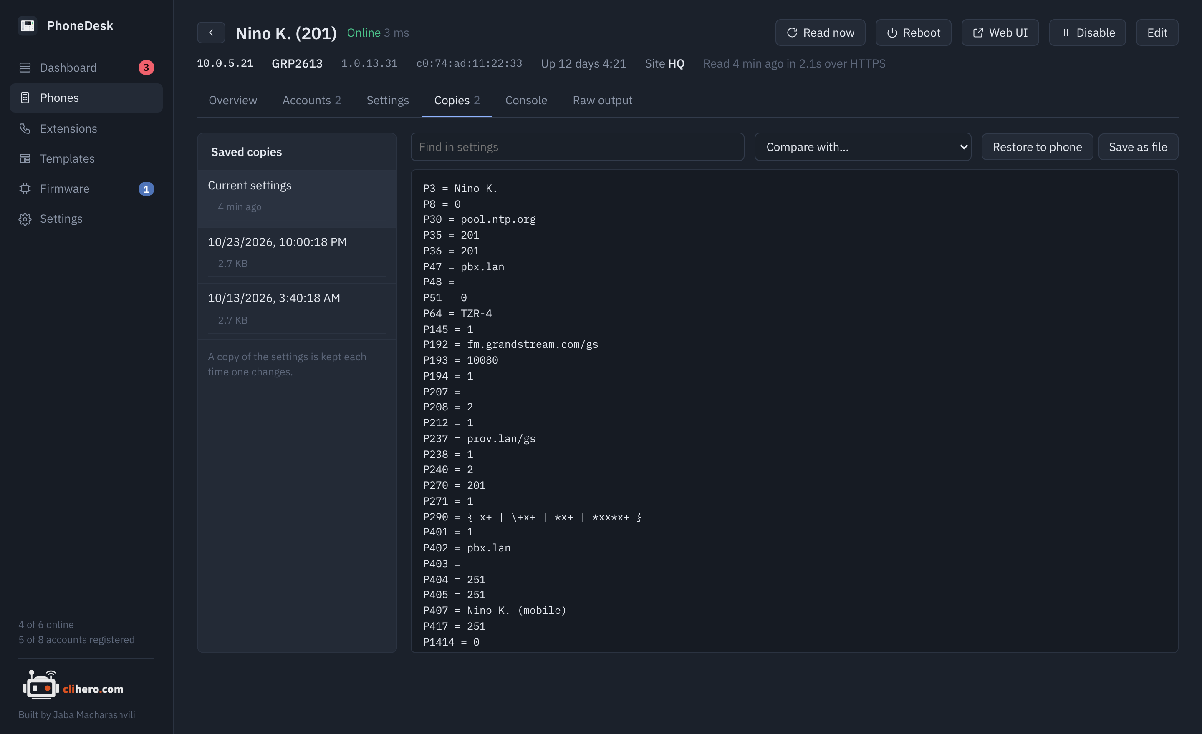Open the Console tab
Viewport: 1202px width, 734px height.
pos(526,101)
